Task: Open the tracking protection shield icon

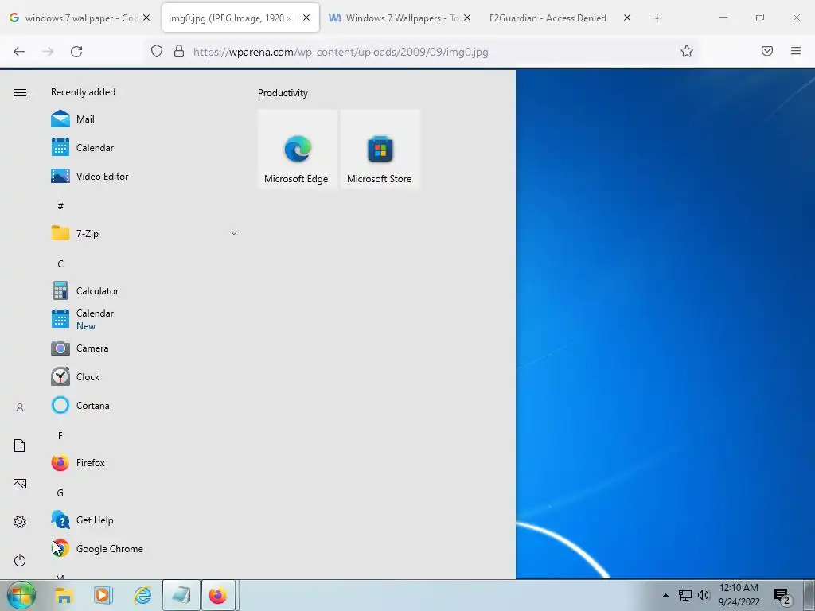Action: point(157,51)
